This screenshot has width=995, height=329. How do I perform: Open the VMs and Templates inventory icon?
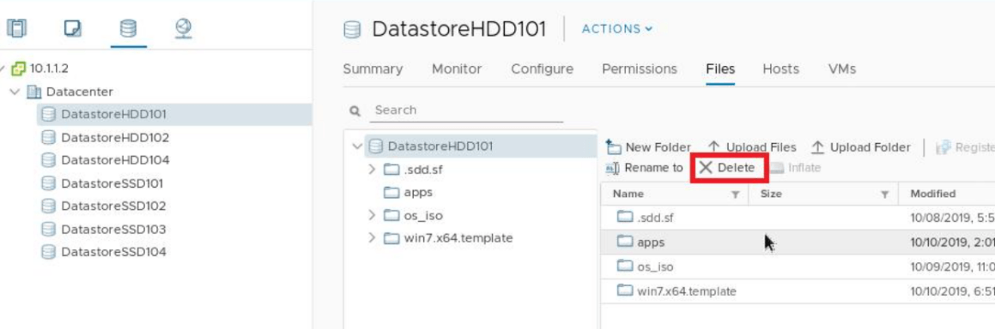(x=72, y=27)
